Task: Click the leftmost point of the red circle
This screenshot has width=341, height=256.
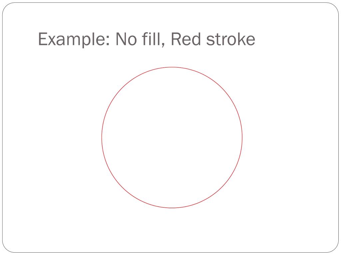Action: (102, 138)
